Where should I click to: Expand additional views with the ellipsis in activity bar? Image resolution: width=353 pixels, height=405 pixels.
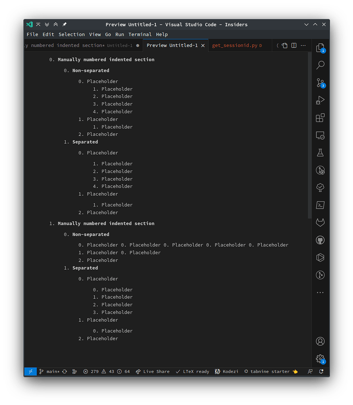pos(320,292)
